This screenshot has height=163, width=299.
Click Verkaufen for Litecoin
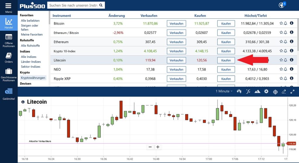(x=176, y=60)
